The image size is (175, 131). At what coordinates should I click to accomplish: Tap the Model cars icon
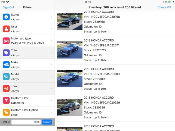6,77
